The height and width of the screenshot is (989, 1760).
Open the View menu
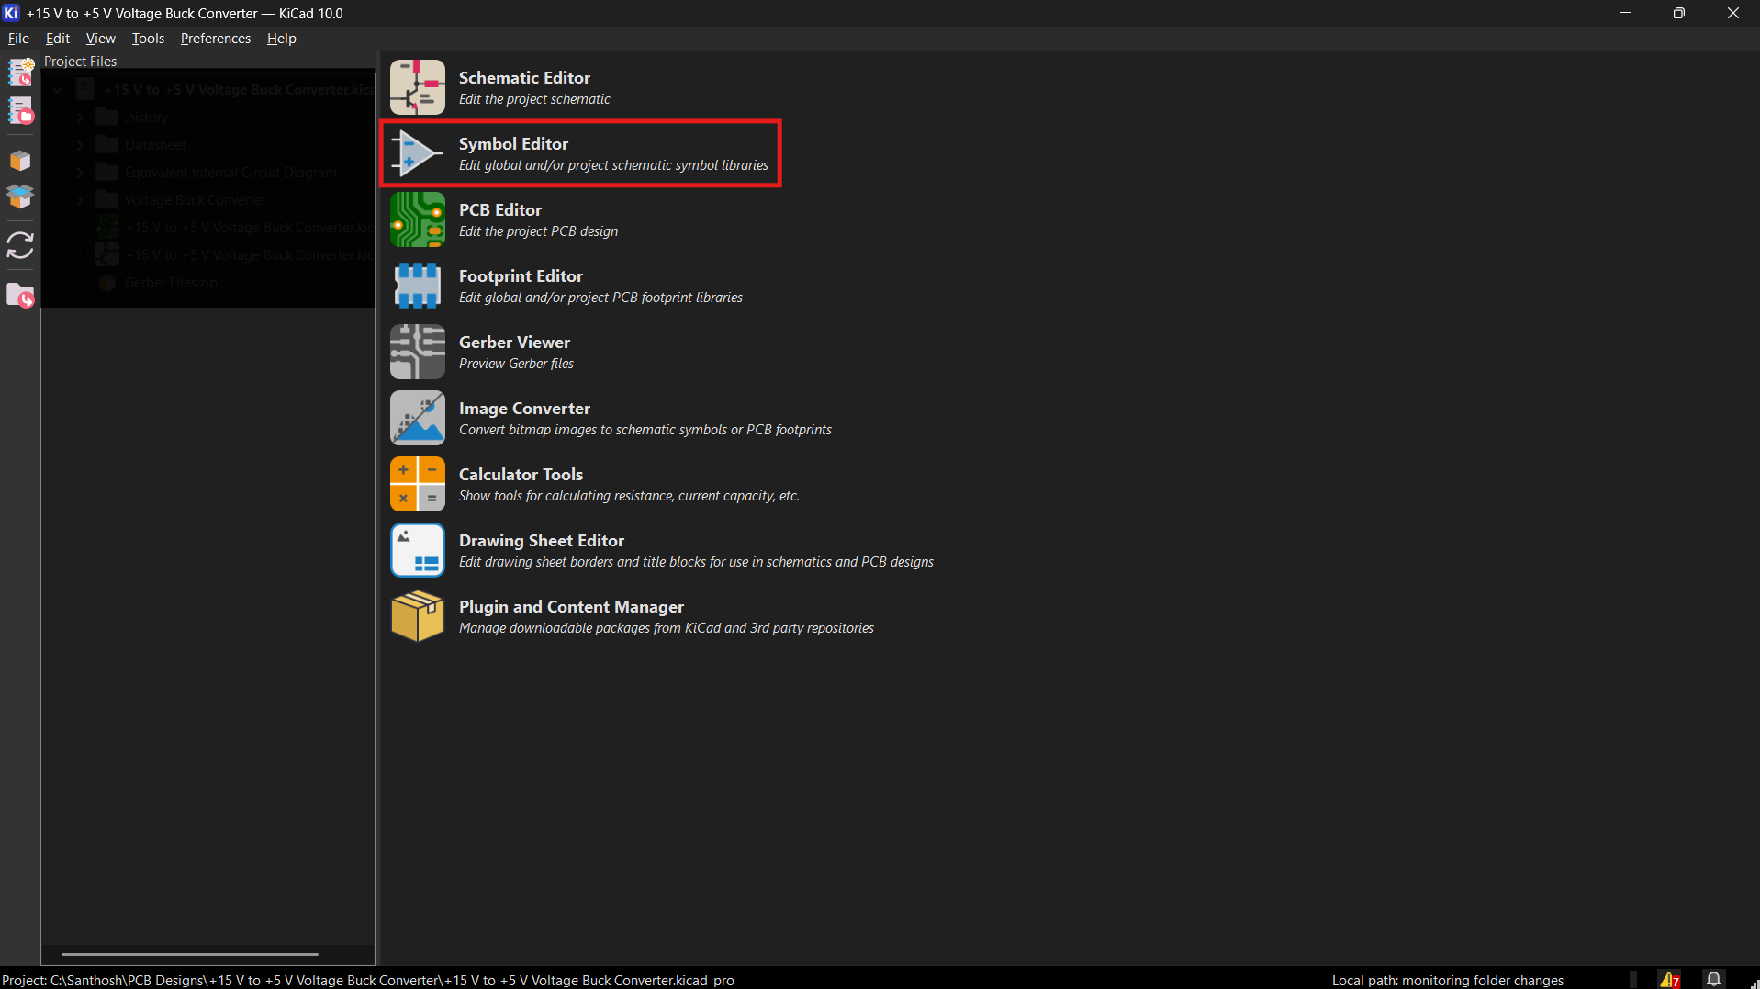pyautogui.click(x=100, y=39)
